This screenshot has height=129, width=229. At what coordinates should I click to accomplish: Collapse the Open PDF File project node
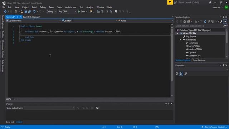(x=177, y=33)
